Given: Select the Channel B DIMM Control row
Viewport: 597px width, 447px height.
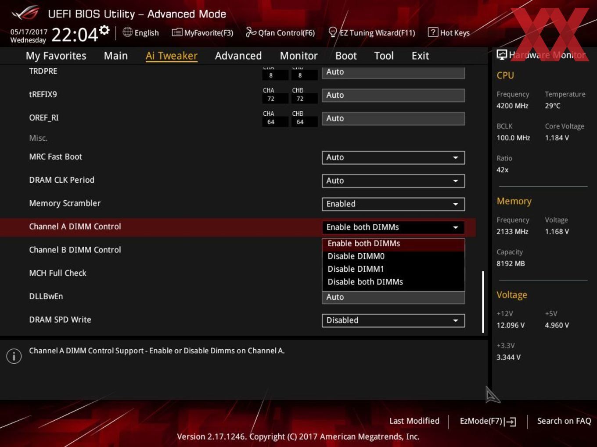Looking at the screenshot, I should tap(237, 250).
